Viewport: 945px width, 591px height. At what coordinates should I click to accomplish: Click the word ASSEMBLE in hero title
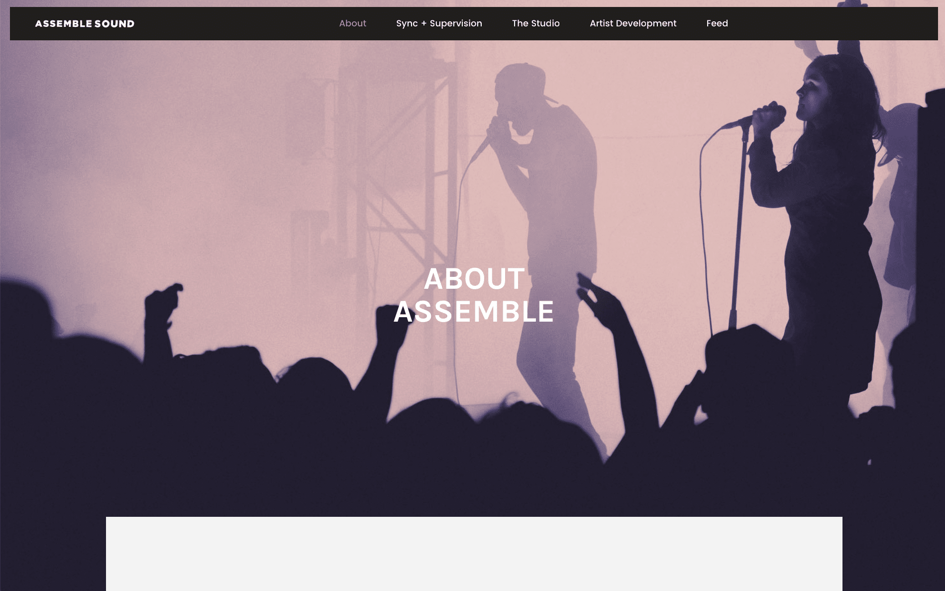[x=474, y=312]
